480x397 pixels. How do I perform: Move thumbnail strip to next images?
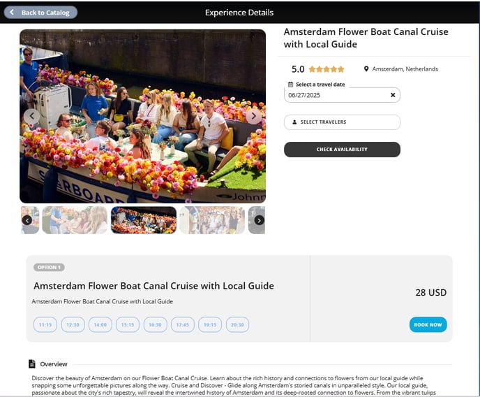pos(259,220)
